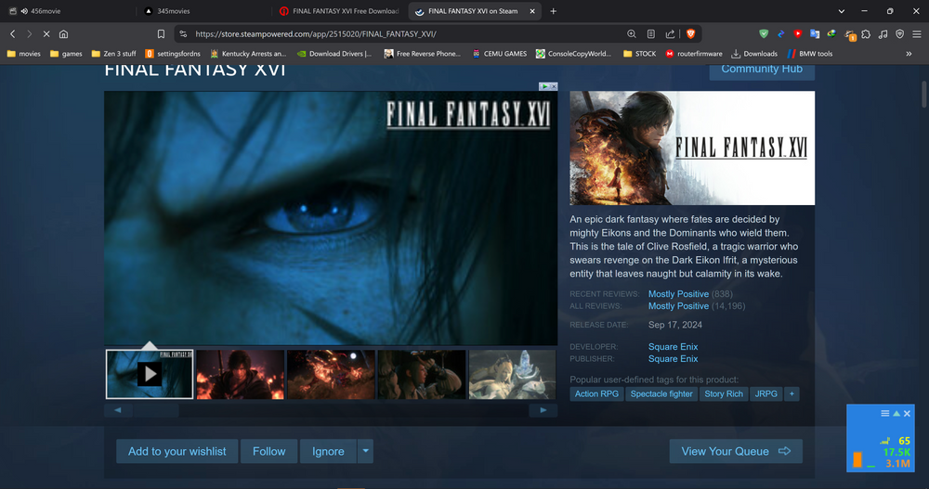
Task: Follow FINAL FANTASY XVI
Action: click(269, 451)
